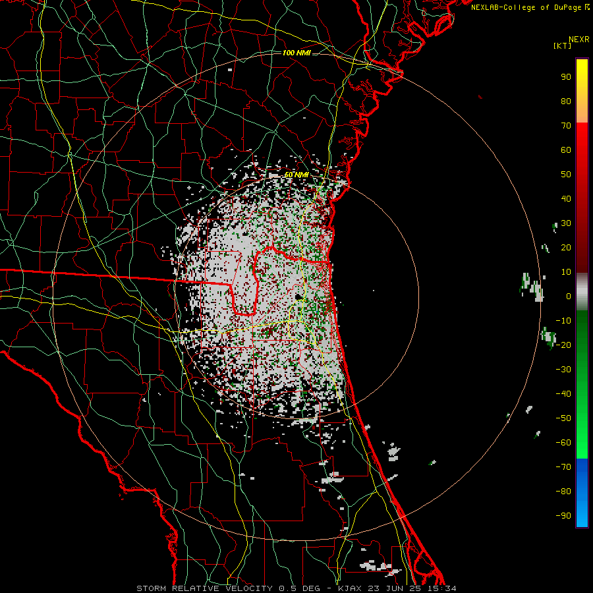Click the NEXR label above the color scale
Viewport: 593px width, 593px height.
(x=579, y=40)
